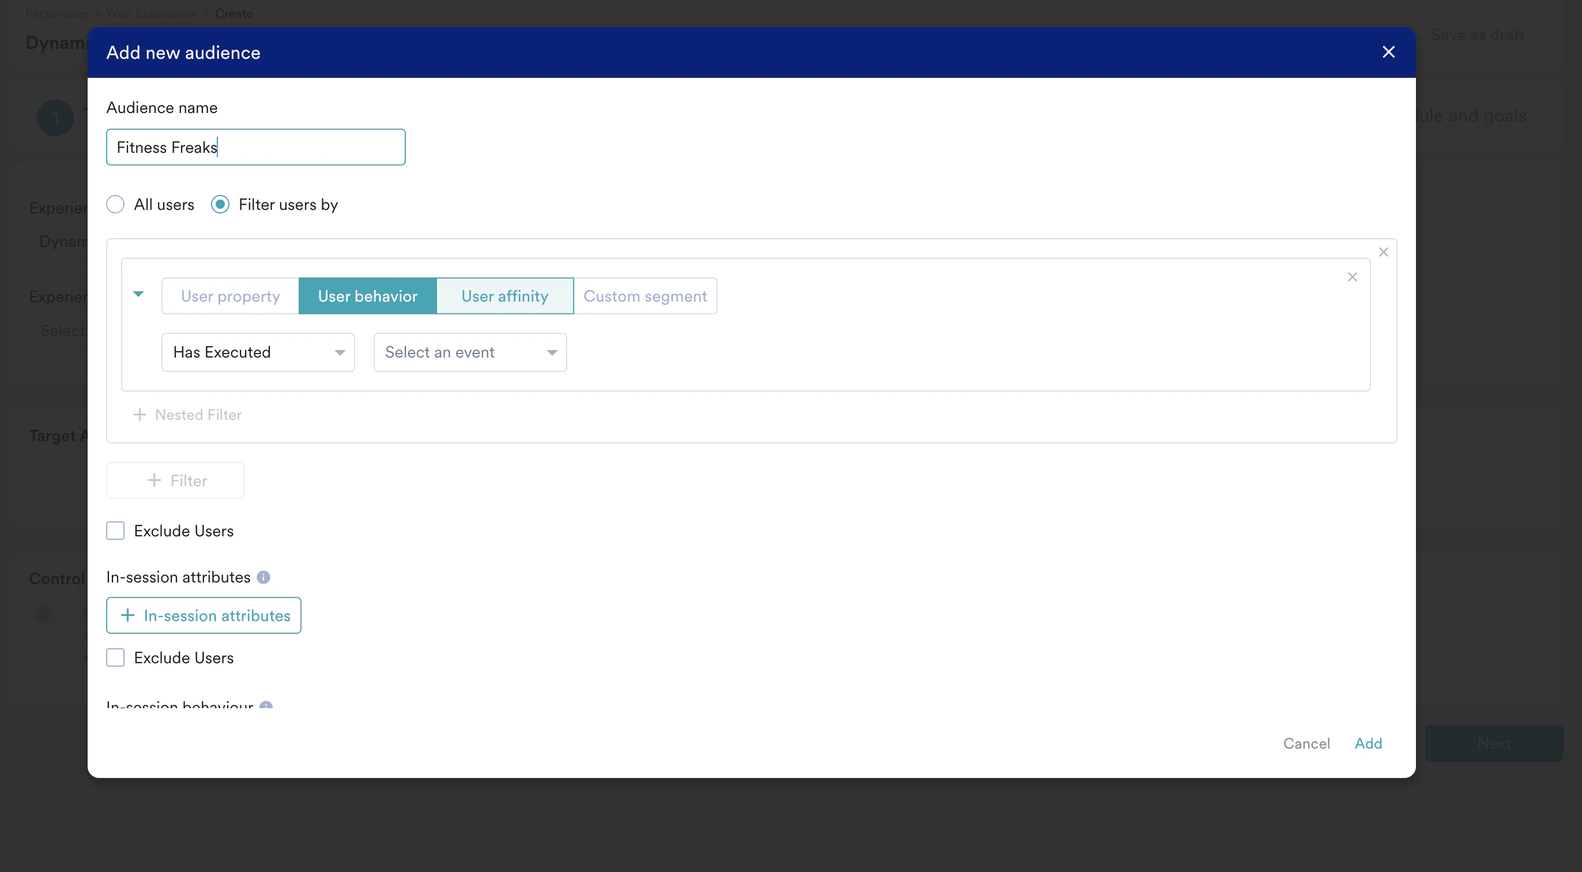Open the Select an event dropdown
The width and height of the screenshot is (1582, 872).
tap(470, 352)
